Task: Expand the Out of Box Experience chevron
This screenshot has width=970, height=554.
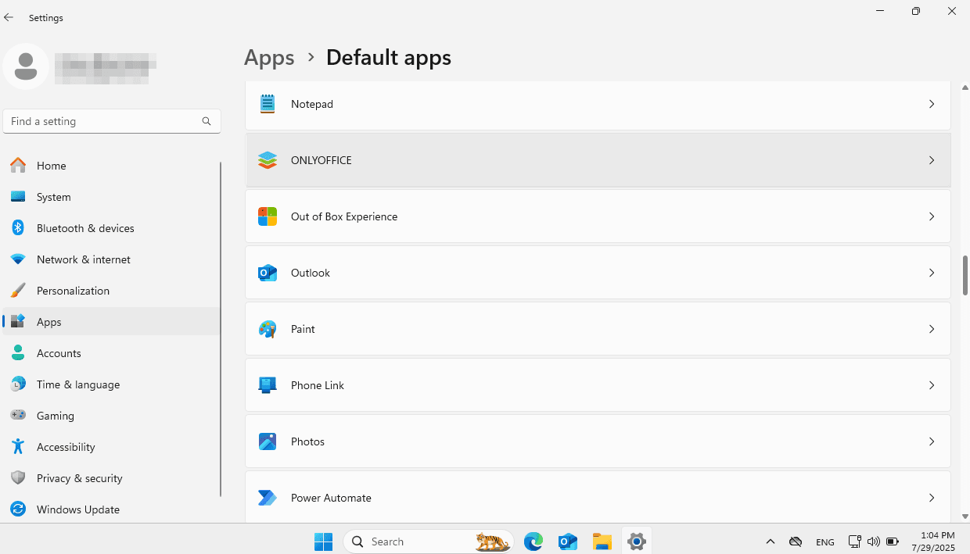Action: tap(932, 216)
